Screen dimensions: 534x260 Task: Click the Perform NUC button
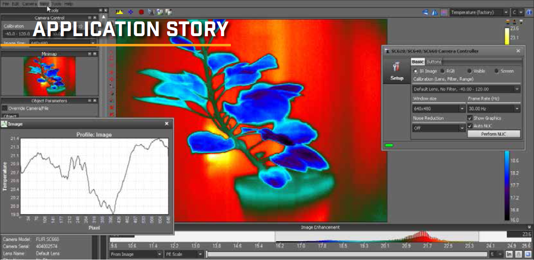494,134
